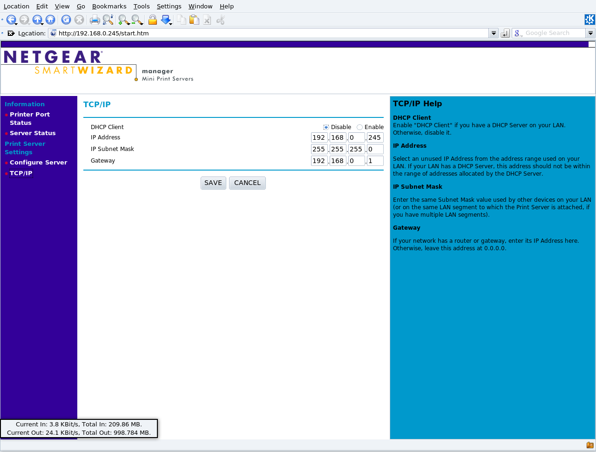Screen dimensions: 596x452
Task: Click the Zoom In magnifier icon
Action: pyautogui.click(x=124, y=20)
